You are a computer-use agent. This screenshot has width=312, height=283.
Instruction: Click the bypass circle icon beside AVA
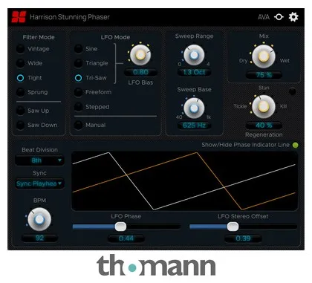click(x=279, y=17)
